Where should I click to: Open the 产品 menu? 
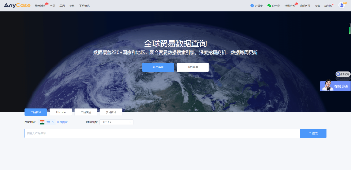click(52, 6)
